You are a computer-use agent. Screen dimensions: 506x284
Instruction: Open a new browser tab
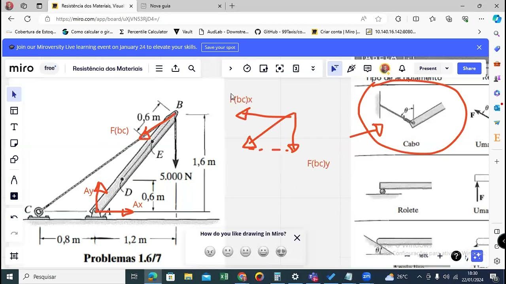(x=232, y=6)
